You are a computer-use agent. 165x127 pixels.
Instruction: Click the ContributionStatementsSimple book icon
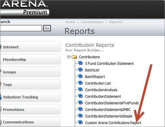[x=81, y=116]
